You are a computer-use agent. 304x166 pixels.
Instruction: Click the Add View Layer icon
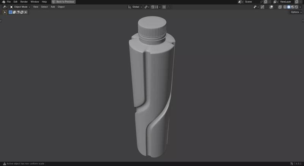(x=297, y=2)
